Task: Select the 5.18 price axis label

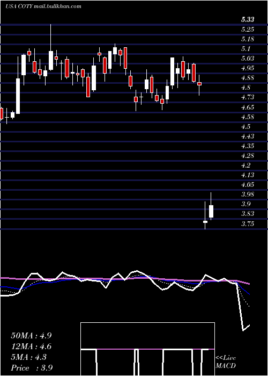Action: pos(248,39)
